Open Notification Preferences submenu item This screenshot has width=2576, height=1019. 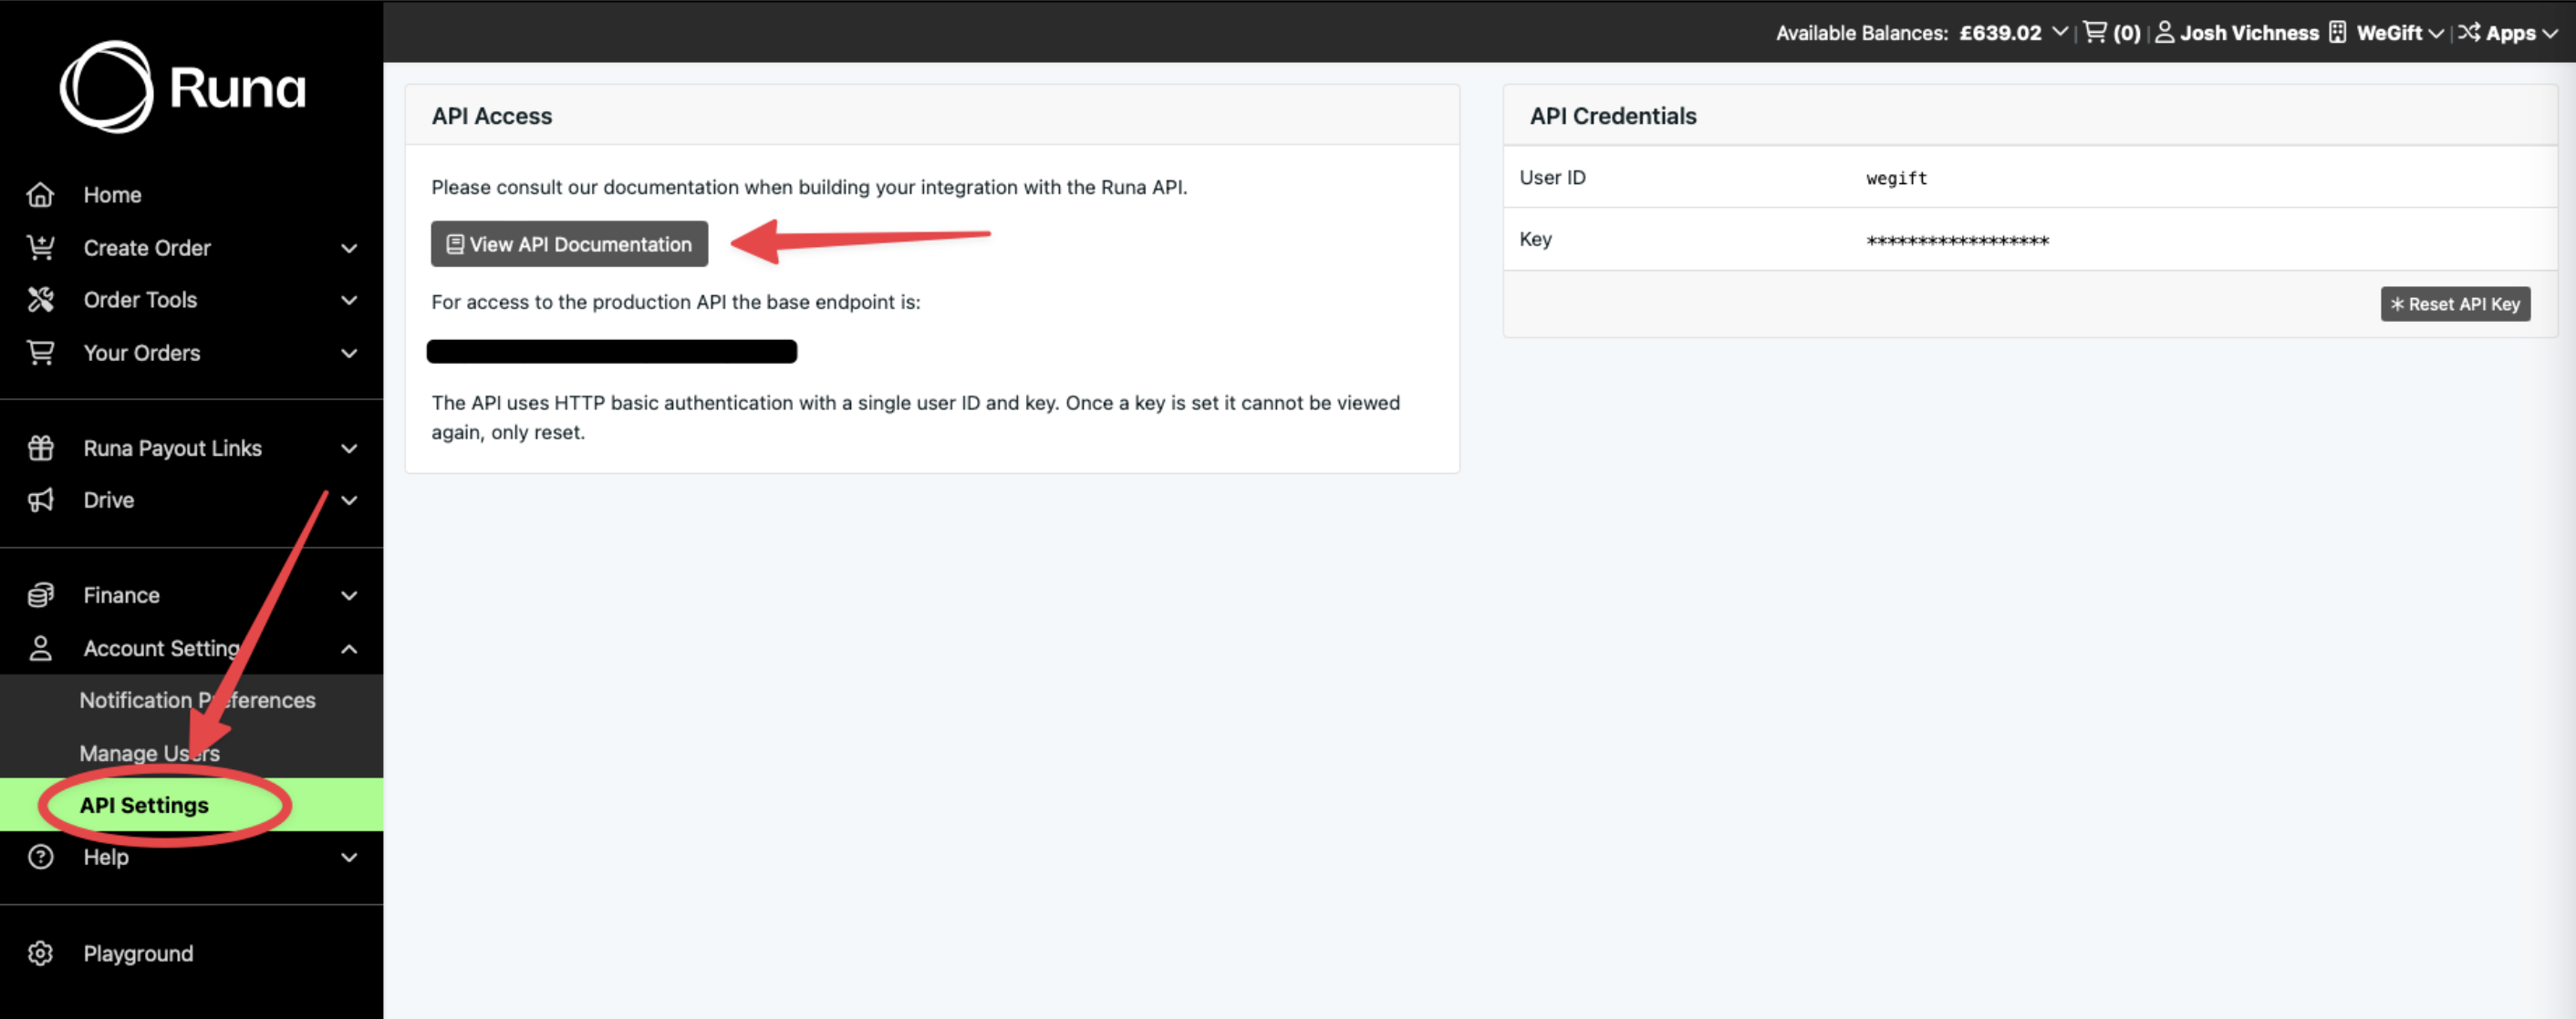(197, 699)
